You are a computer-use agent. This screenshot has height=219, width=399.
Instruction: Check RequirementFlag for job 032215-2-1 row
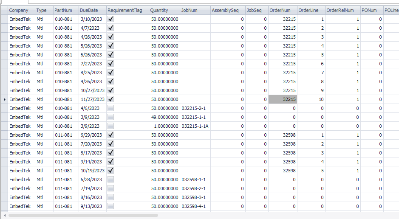(110, 108)
